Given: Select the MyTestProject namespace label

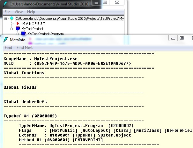Looking at the screenshot, I should pyautogui.click(x=34, y=29).
